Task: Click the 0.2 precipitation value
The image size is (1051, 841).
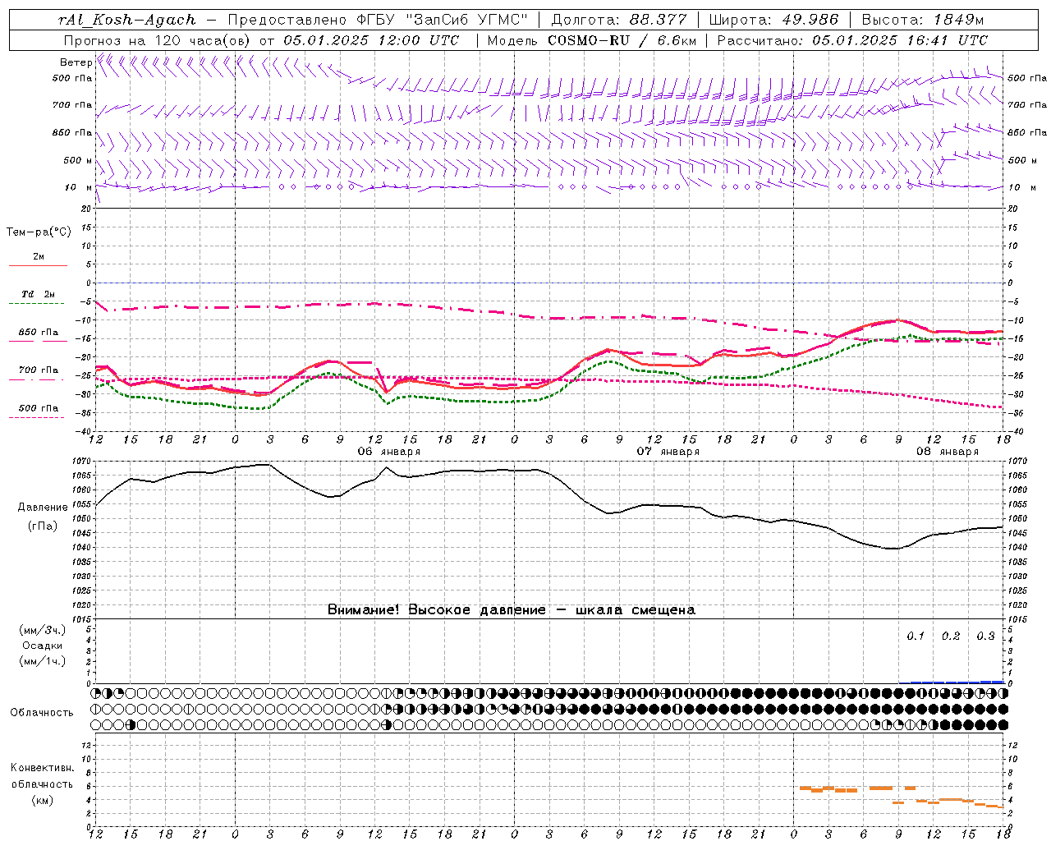Action: coord(951,636)
